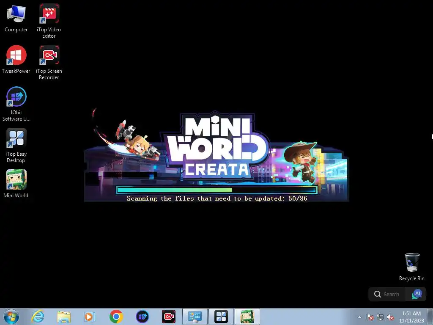Select the IObit Software Updater desktop shortcut
The image size is (433, 325).
point(16,104)
